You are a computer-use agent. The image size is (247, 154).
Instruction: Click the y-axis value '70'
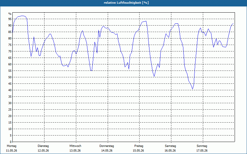point(10,51)
